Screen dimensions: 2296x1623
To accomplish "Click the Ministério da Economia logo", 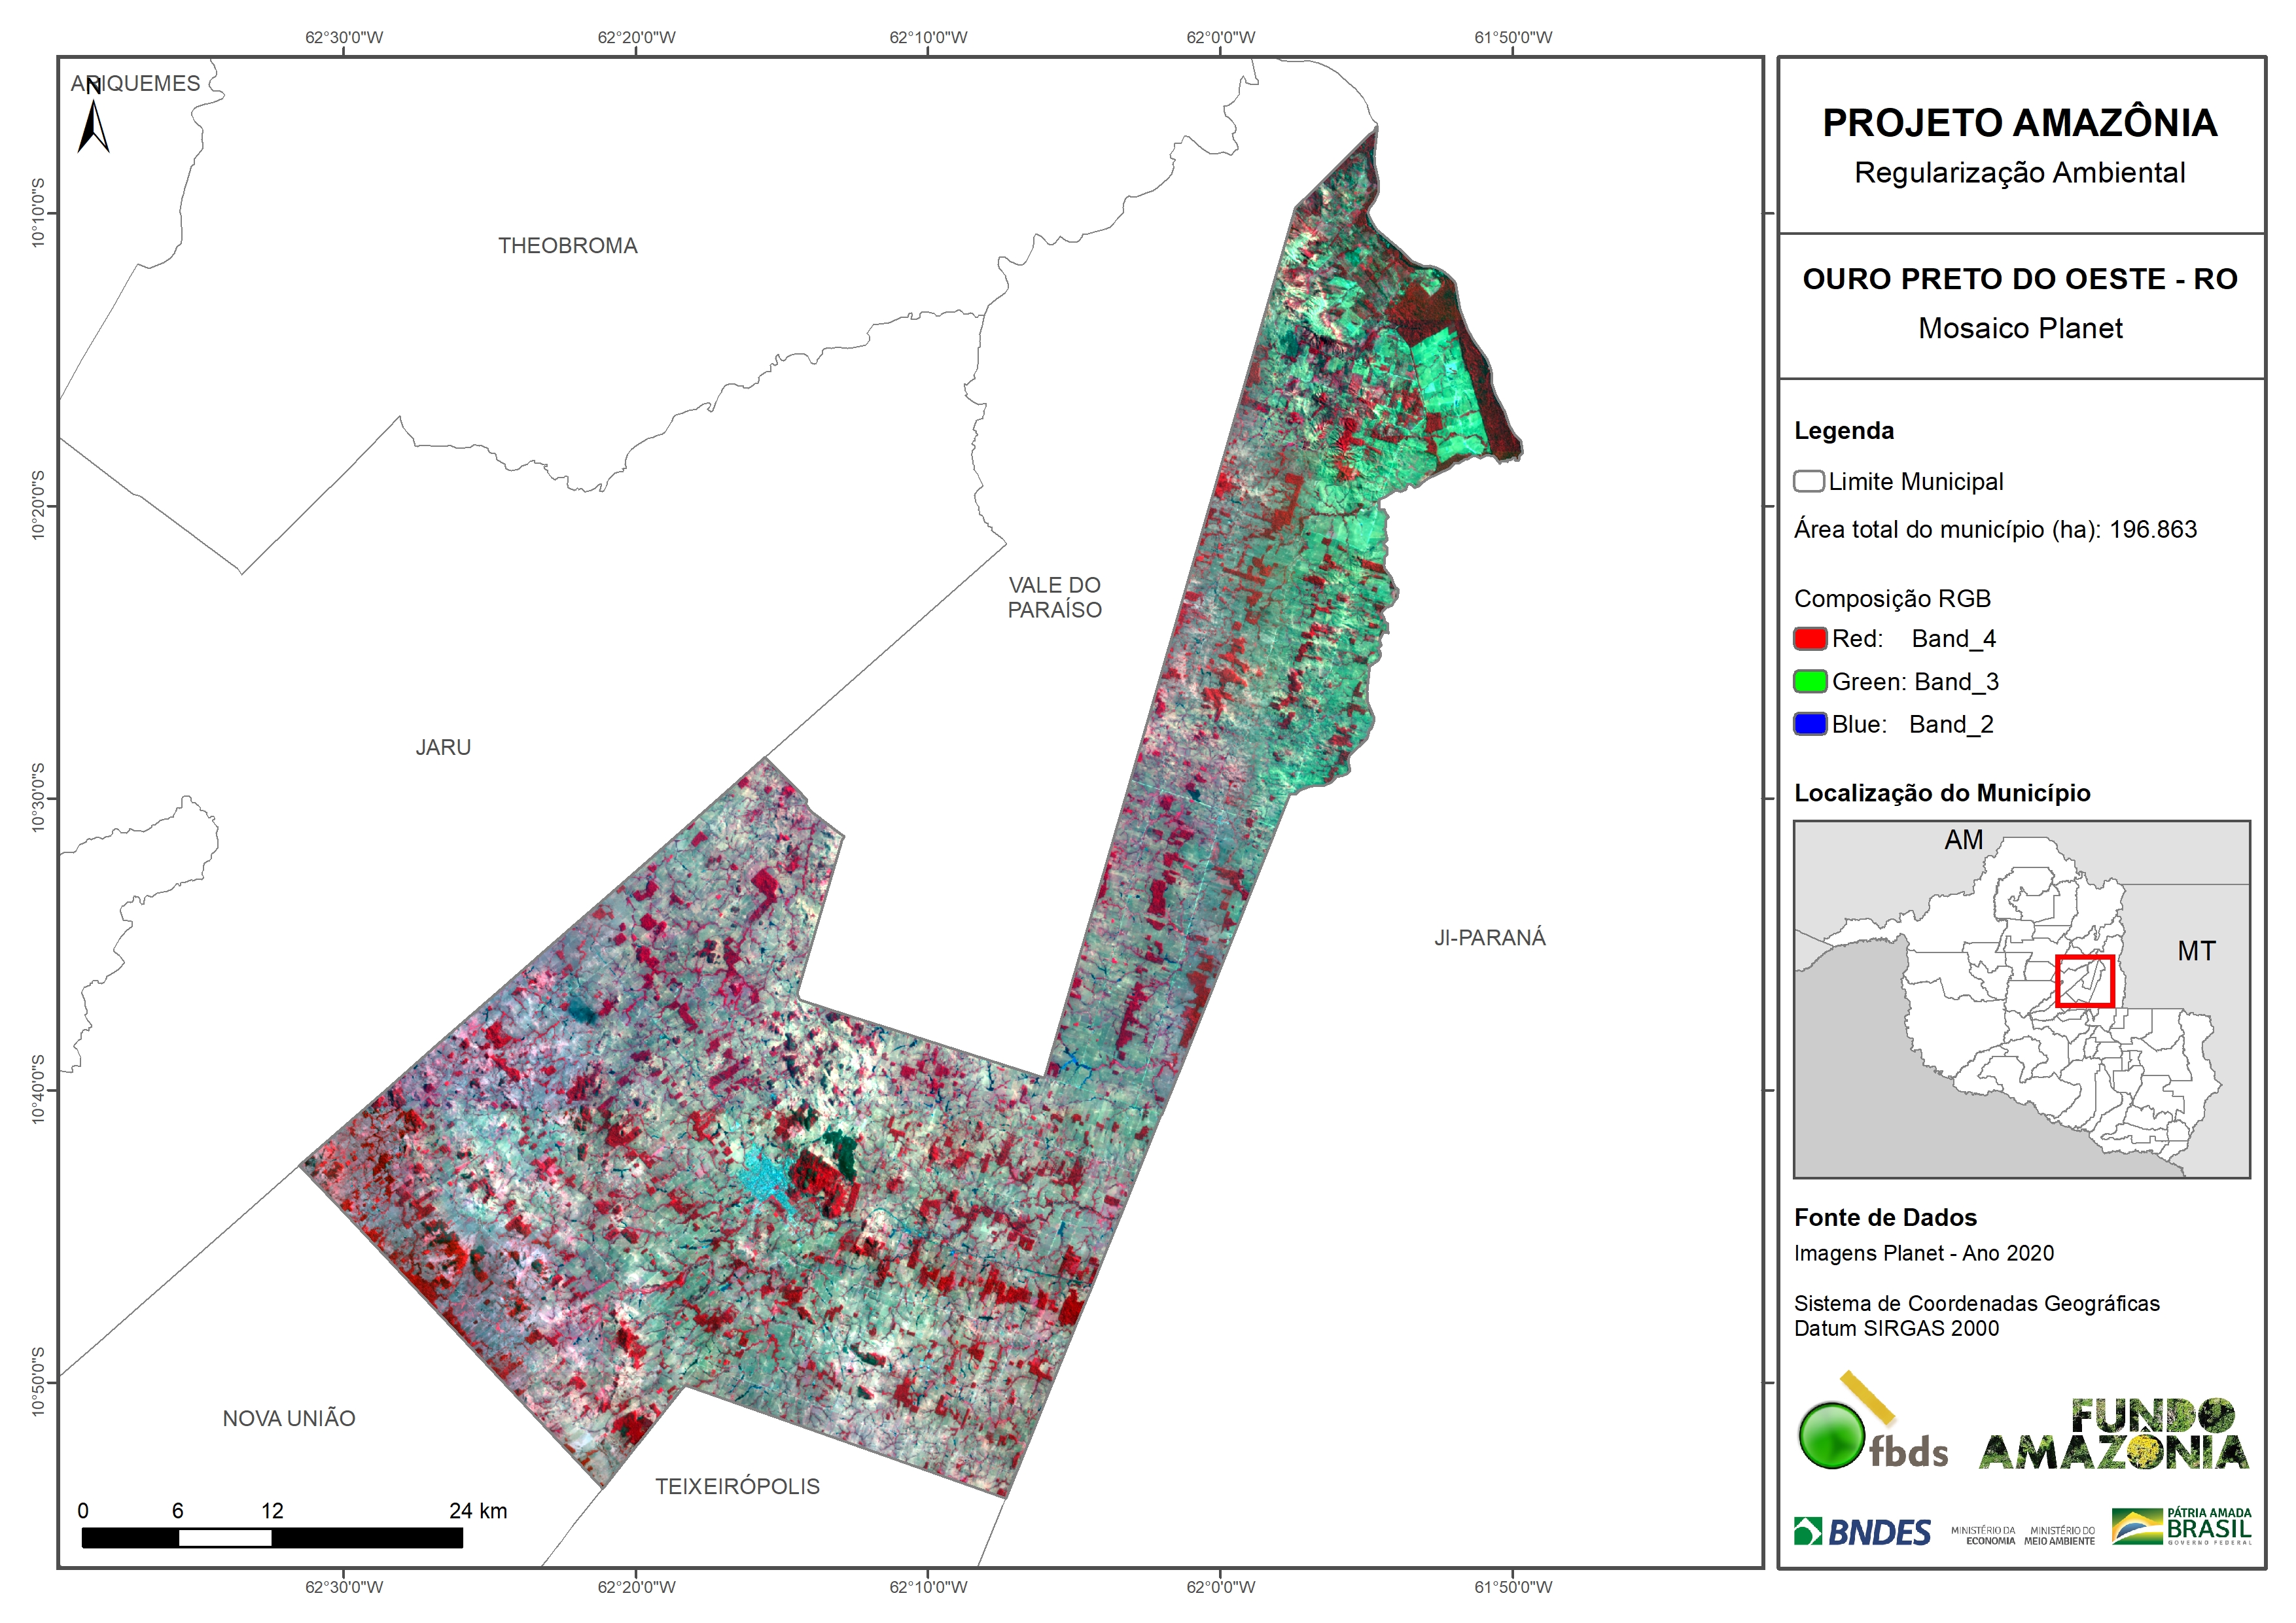I will 1983,1536.
